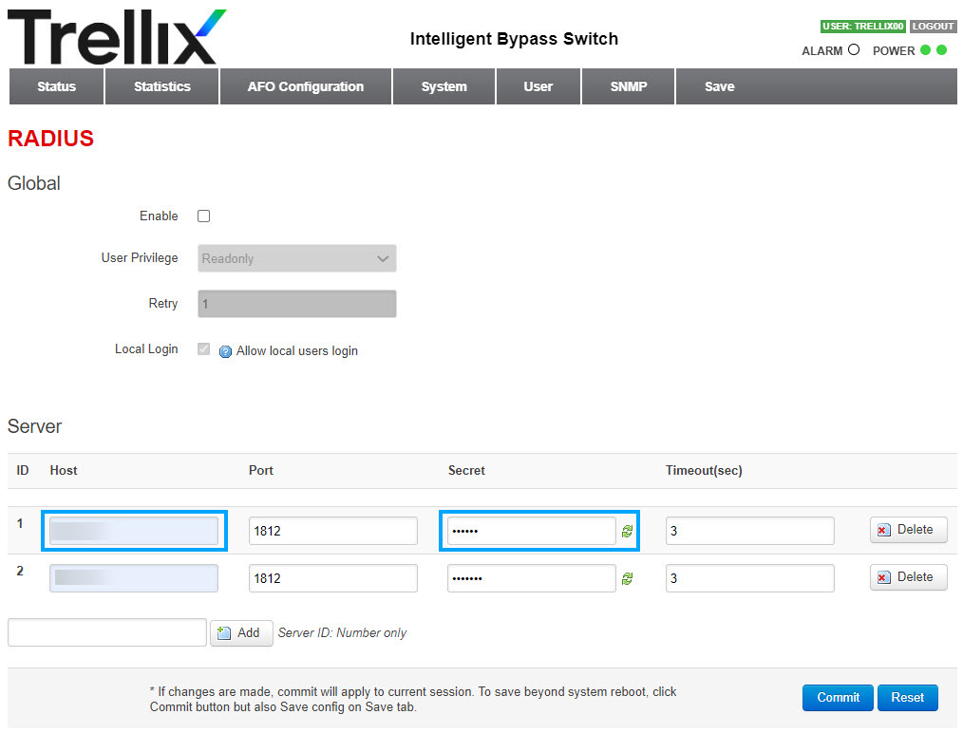The width and height of the screenshot is (963, 733).
Task: Click the Host column header
Action: (64, 470)
